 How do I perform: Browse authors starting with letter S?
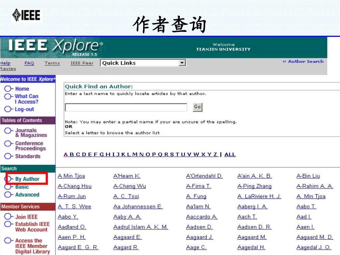point(172,155)
